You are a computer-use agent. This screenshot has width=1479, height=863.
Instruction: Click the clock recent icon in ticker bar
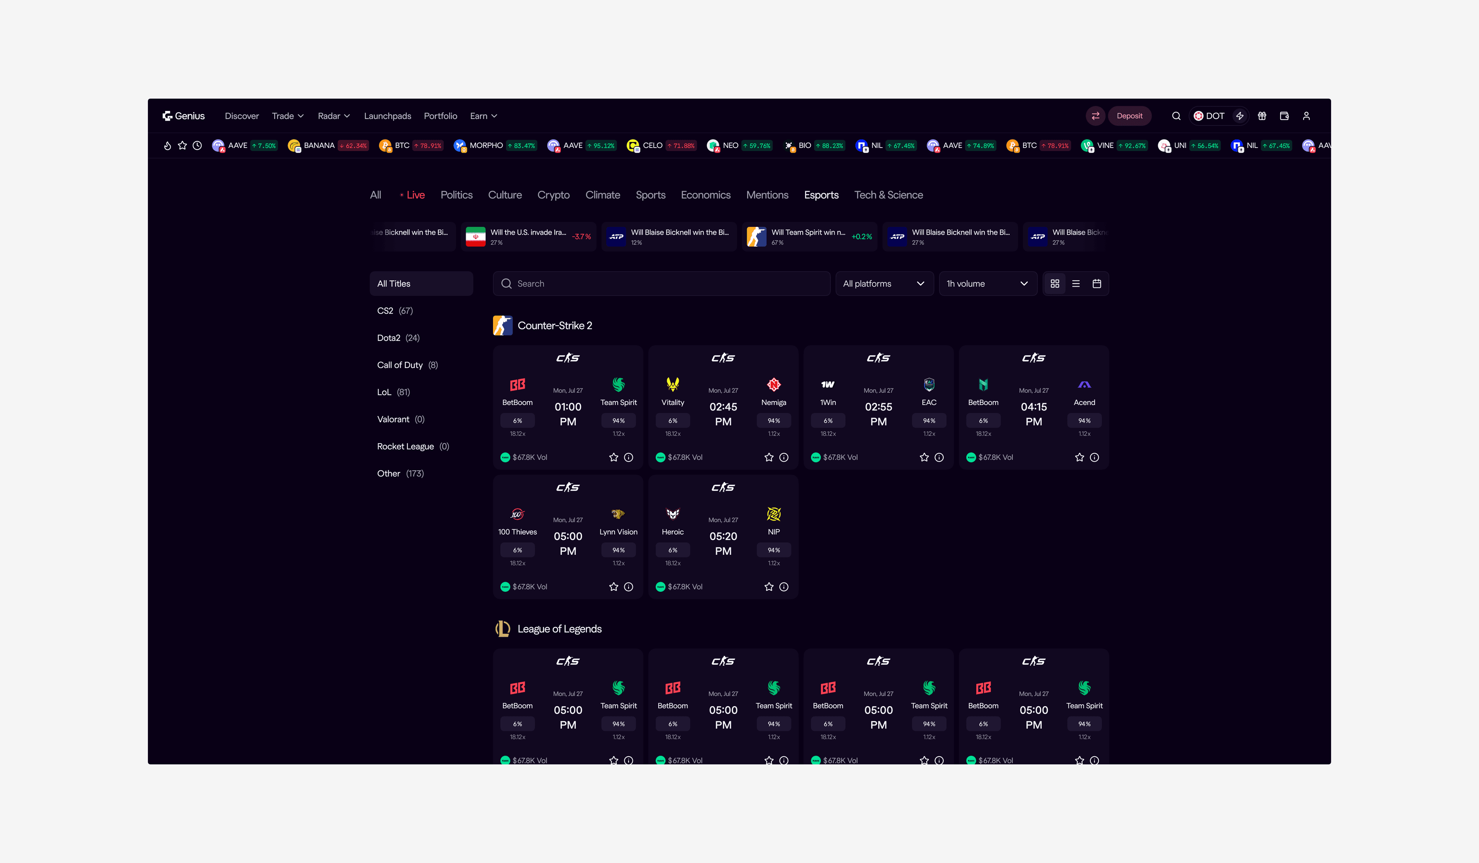click(x=197, y=146)
